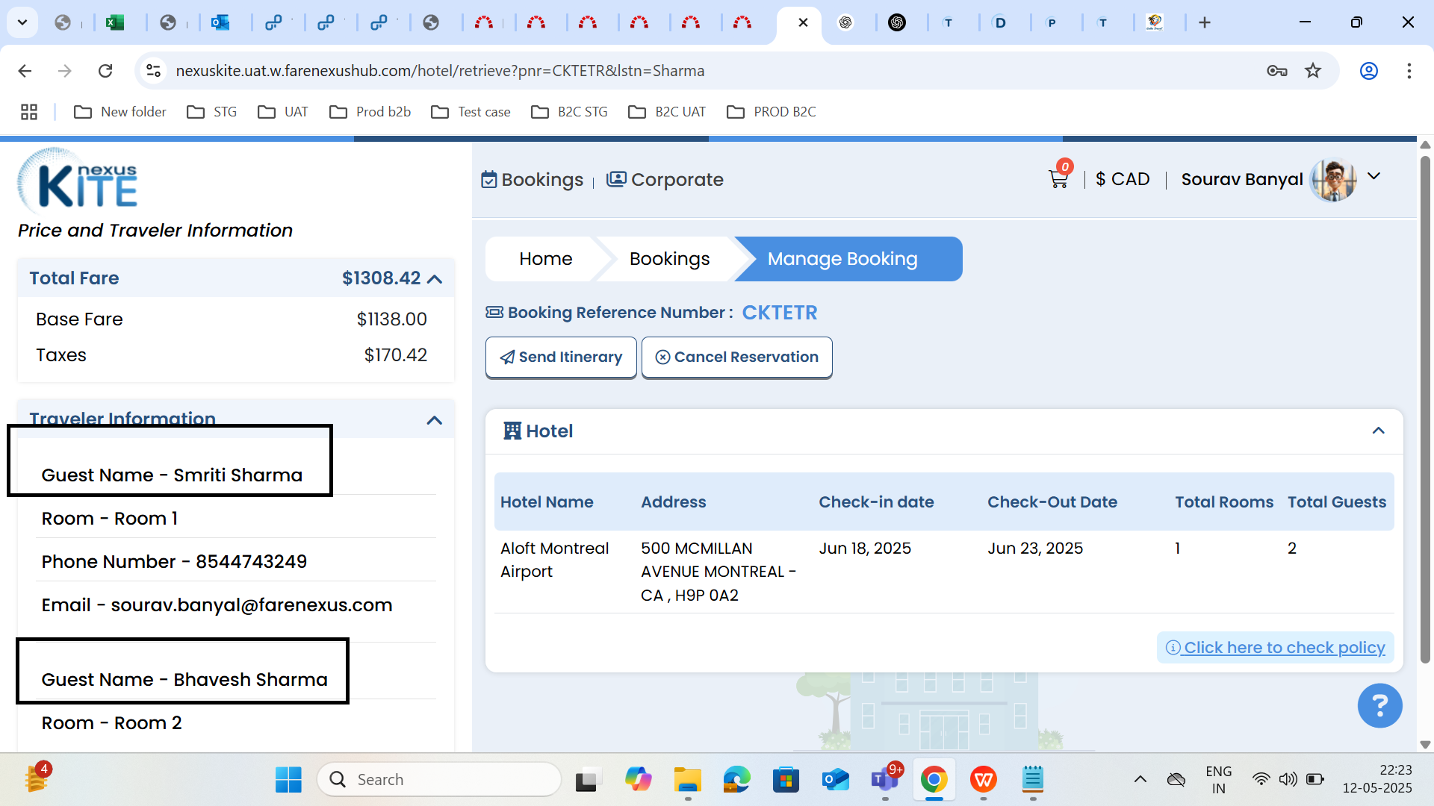Click the ENG IN language indicator
The height and width of the screenshot is (806, 1434).
click(x=1218, y=780)
